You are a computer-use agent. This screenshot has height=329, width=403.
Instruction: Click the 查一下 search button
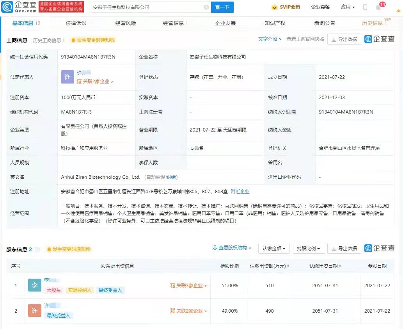point(222,7)
